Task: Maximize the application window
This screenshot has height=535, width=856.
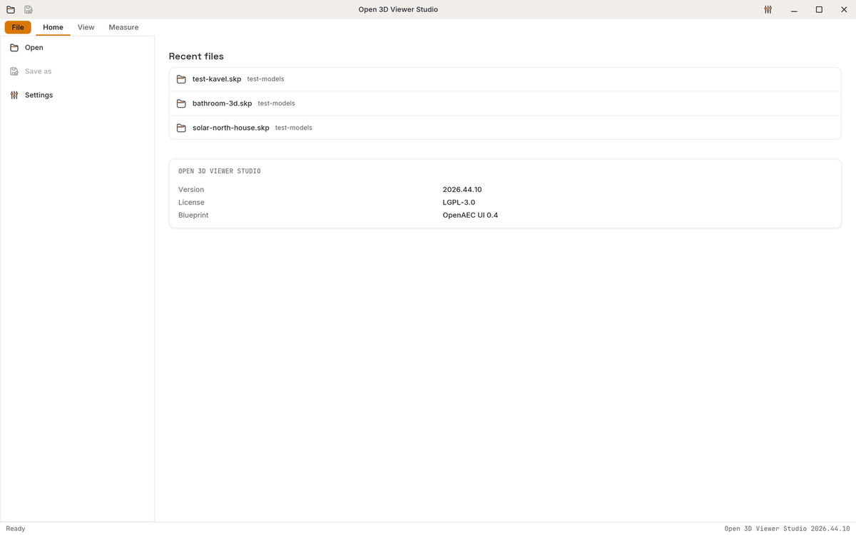Action: tap(819, 9)
